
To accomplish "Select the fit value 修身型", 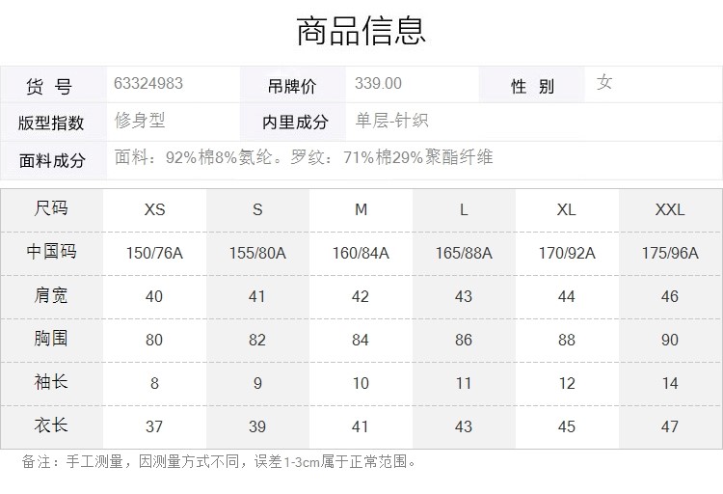I will coord(140,121).
